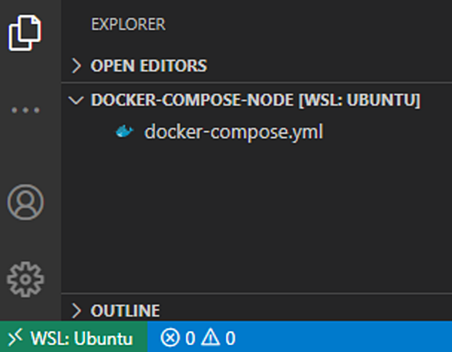
Task: Collapse DOCKER-COMPOSE-NODE folder chevron
Action: pos(76,100)
